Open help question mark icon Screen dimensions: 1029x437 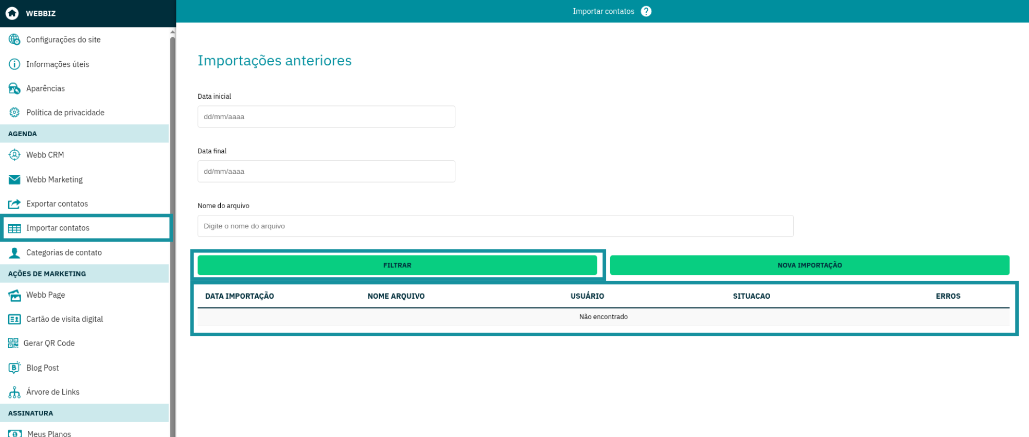point(646,11)
